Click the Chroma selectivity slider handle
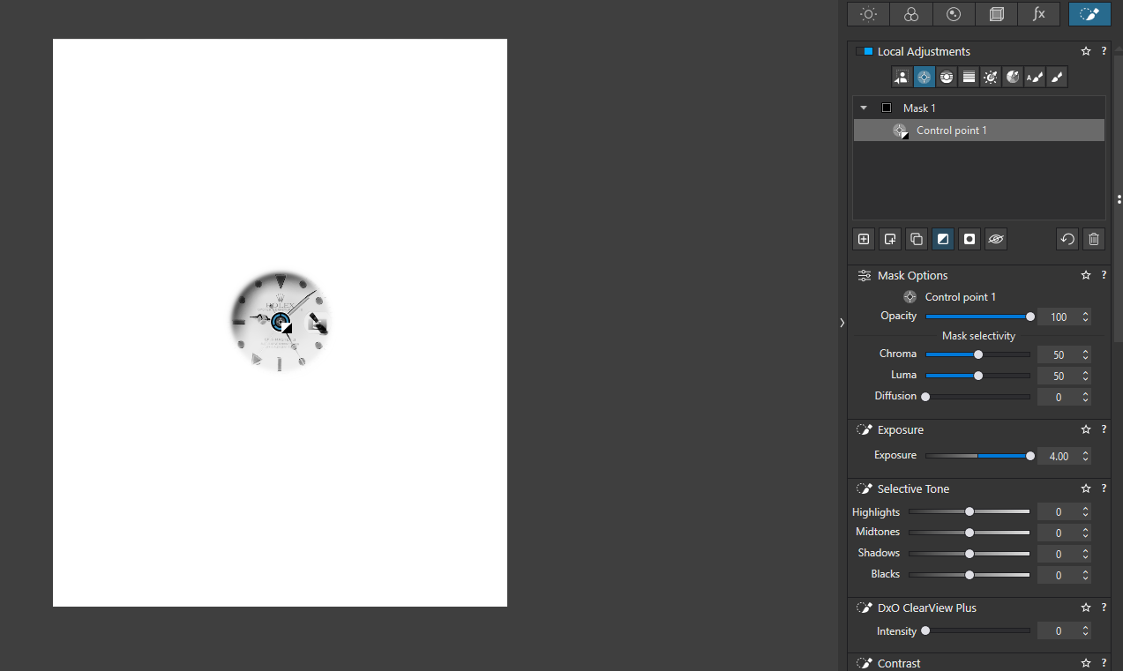The width and height of the screenshot is (1123, 671). (977, 354)
